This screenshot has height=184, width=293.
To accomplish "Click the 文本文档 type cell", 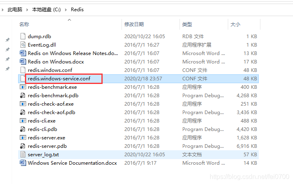I will click(192, 155).
